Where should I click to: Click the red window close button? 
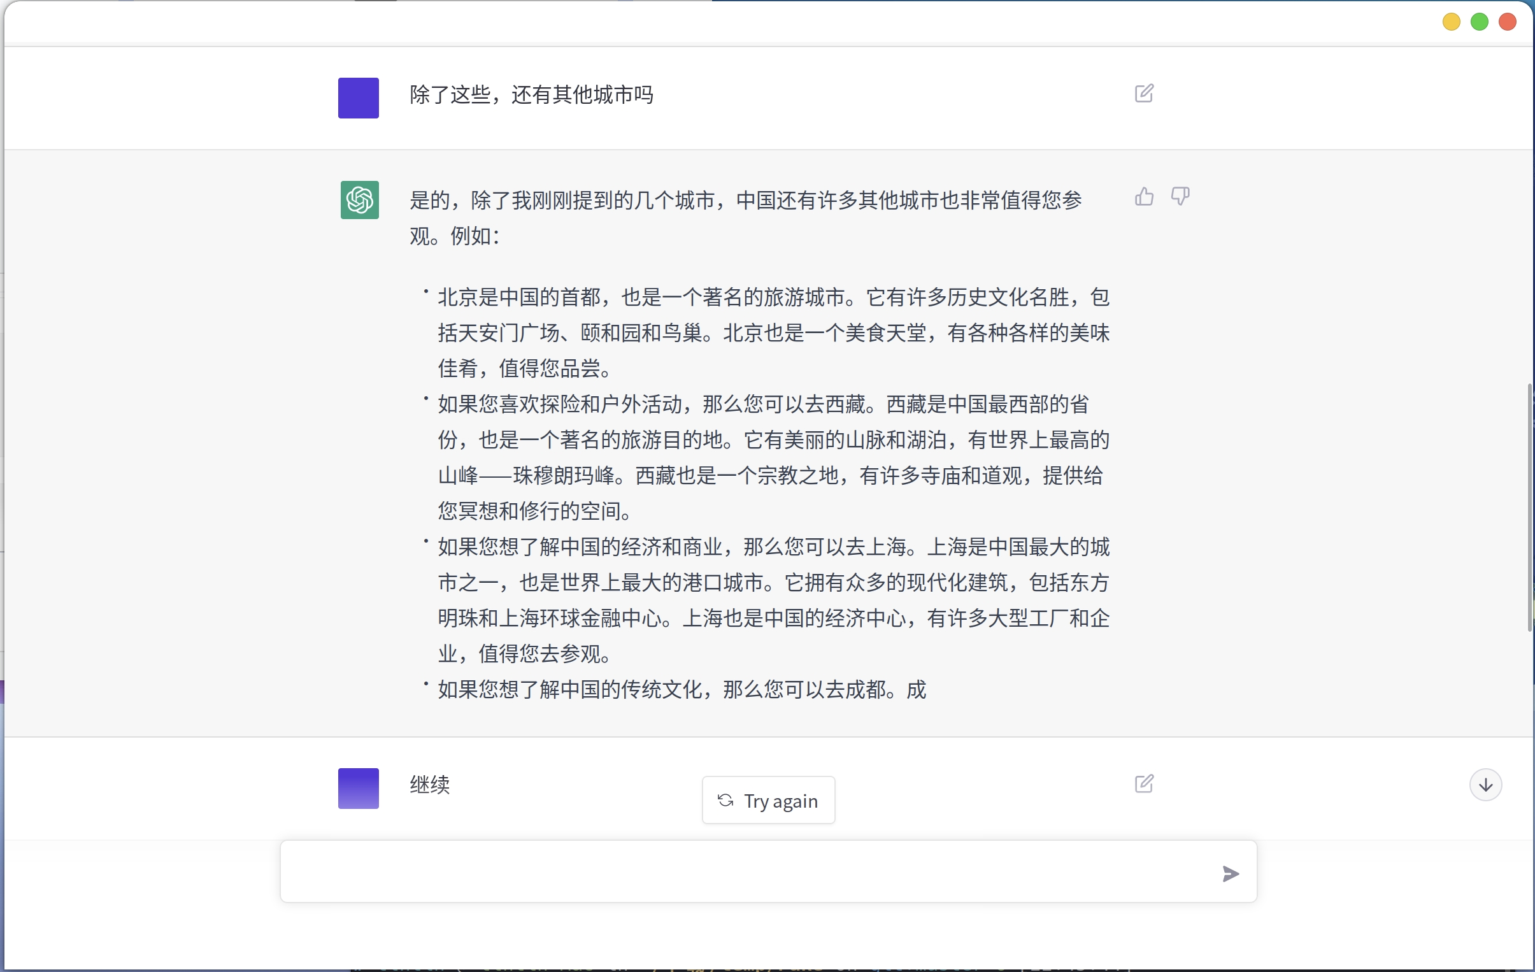1507,22
